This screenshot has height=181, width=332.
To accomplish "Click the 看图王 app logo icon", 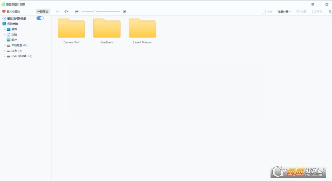I will coord(3,4).
